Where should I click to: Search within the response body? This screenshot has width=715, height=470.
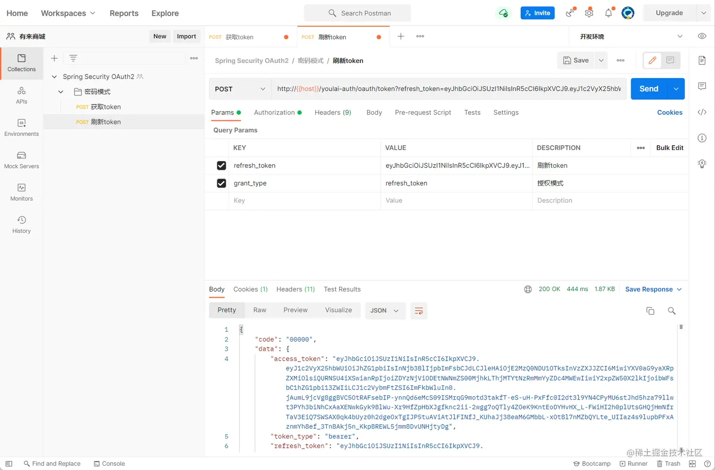click(x=671, y=310)
